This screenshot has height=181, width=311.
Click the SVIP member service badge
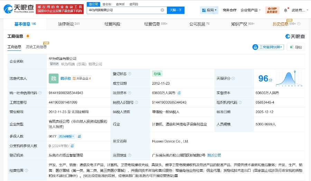(272, 10)
